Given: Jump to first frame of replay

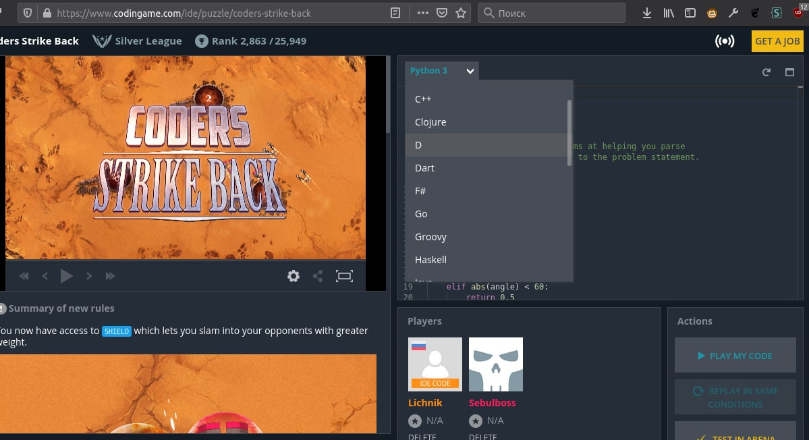Looking at the screenshot, I should [x=24, y=276].
